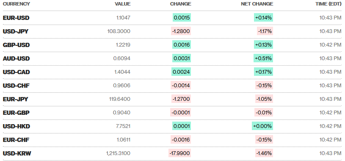Select the EUR-GBP value 0.9040
The height and width of the screenshot is (161, 345).
pyautogui.click(x=121, y=113)
